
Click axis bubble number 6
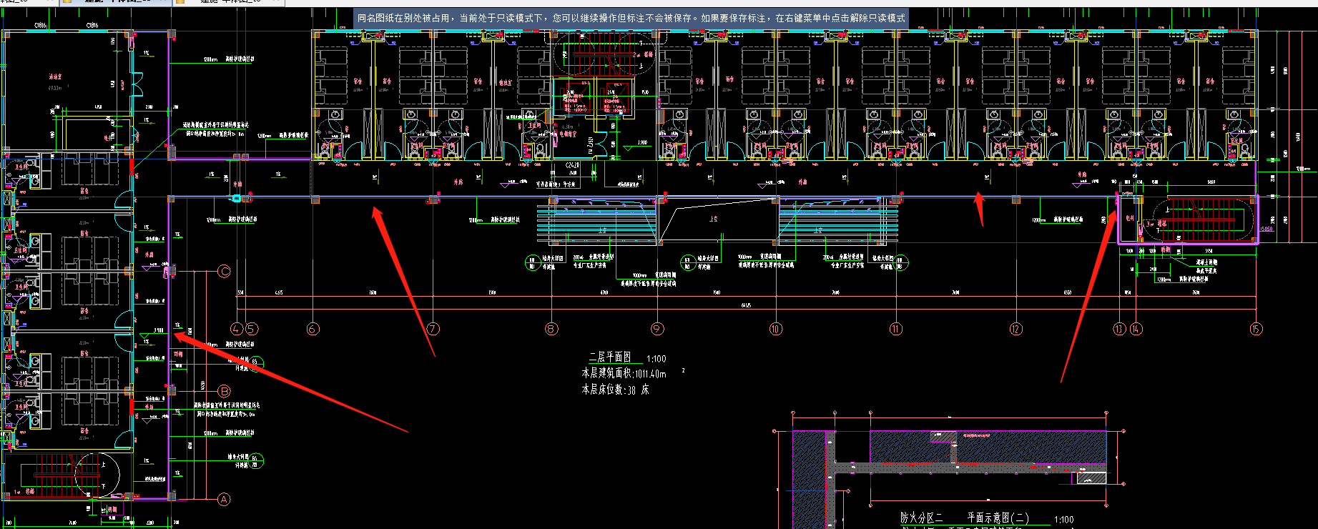point(313,329)
